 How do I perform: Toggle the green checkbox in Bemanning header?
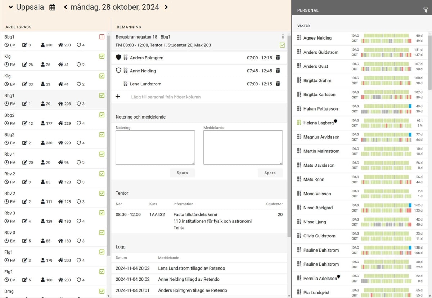click(x=282, y=45)
